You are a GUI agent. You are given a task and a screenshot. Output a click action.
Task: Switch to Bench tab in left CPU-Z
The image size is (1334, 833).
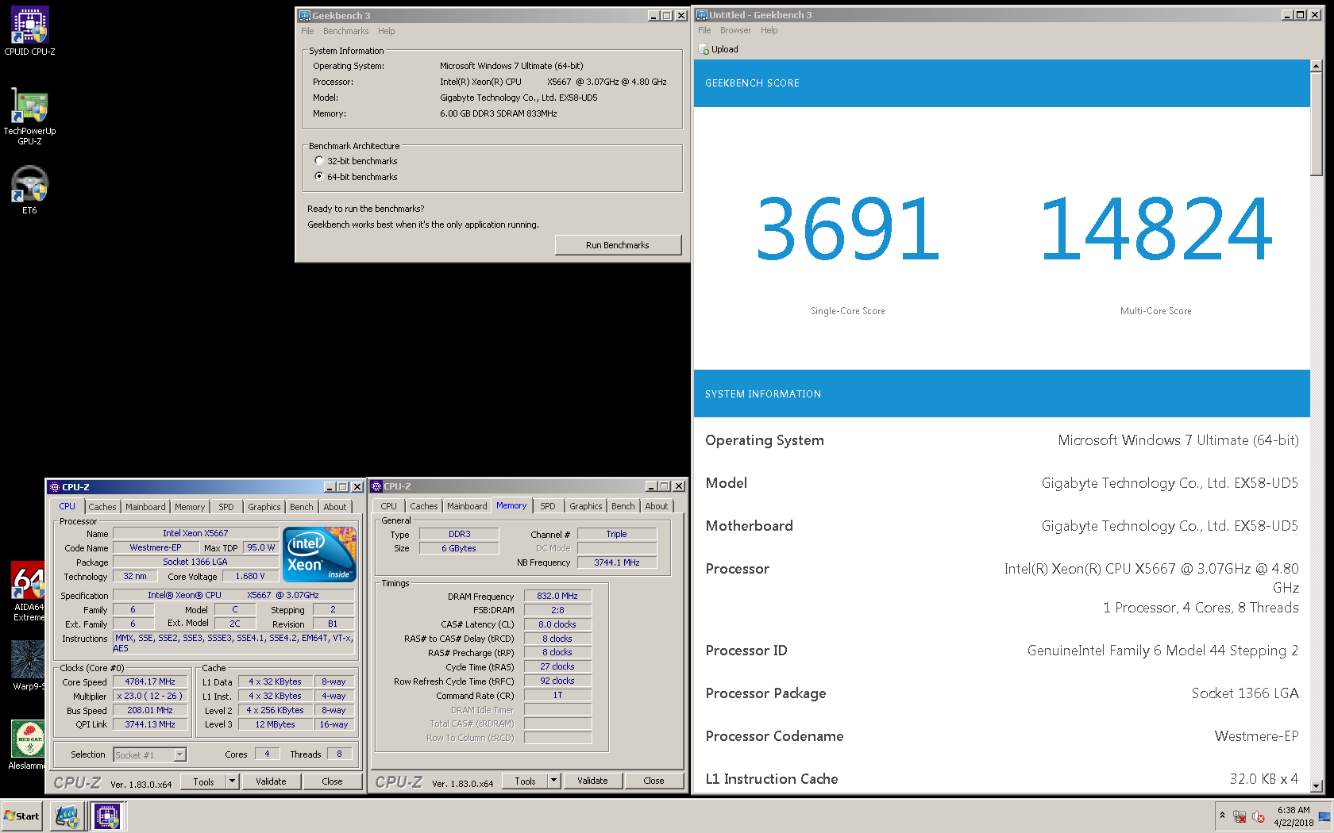coord(301,507)
